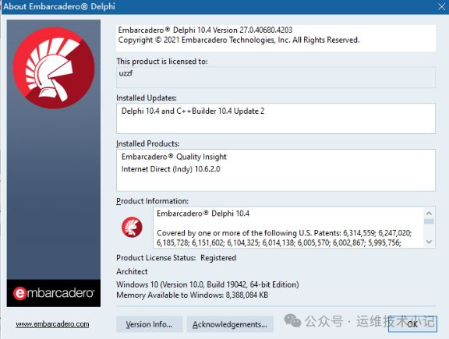The image size is (449, 339).
Task: Open the Version Info dialog
Action: [149, 324]
